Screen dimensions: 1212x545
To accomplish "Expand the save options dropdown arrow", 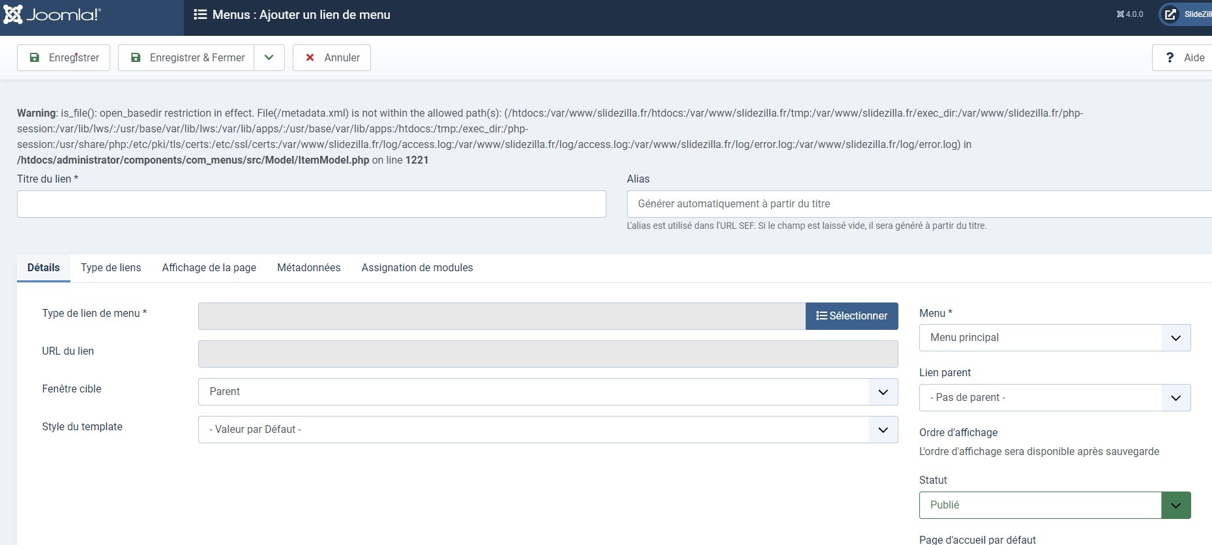I will (269, 57).
